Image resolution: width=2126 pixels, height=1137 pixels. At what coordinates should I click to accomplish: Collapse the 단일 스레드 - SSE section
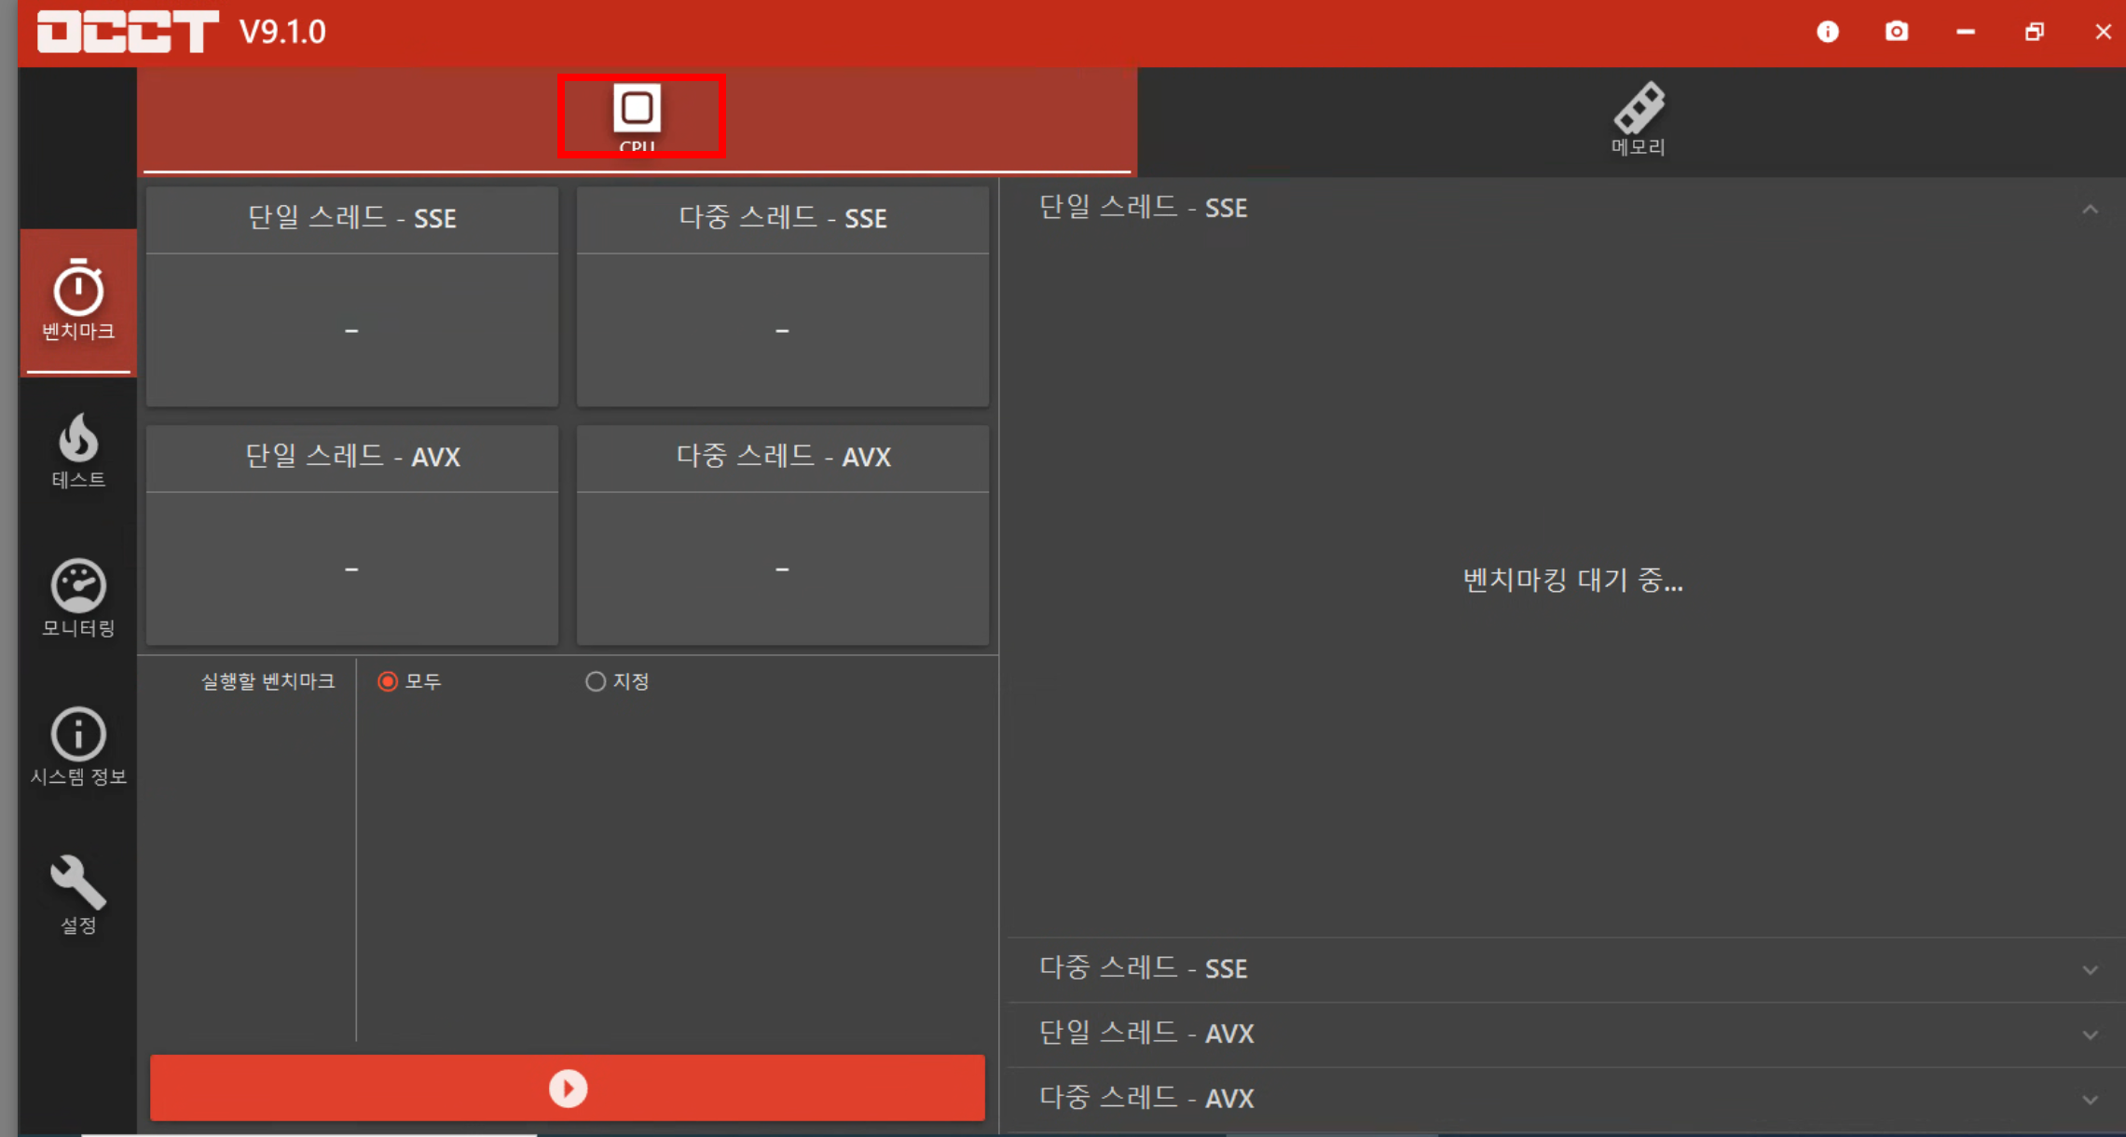[x=2090, y=209]
